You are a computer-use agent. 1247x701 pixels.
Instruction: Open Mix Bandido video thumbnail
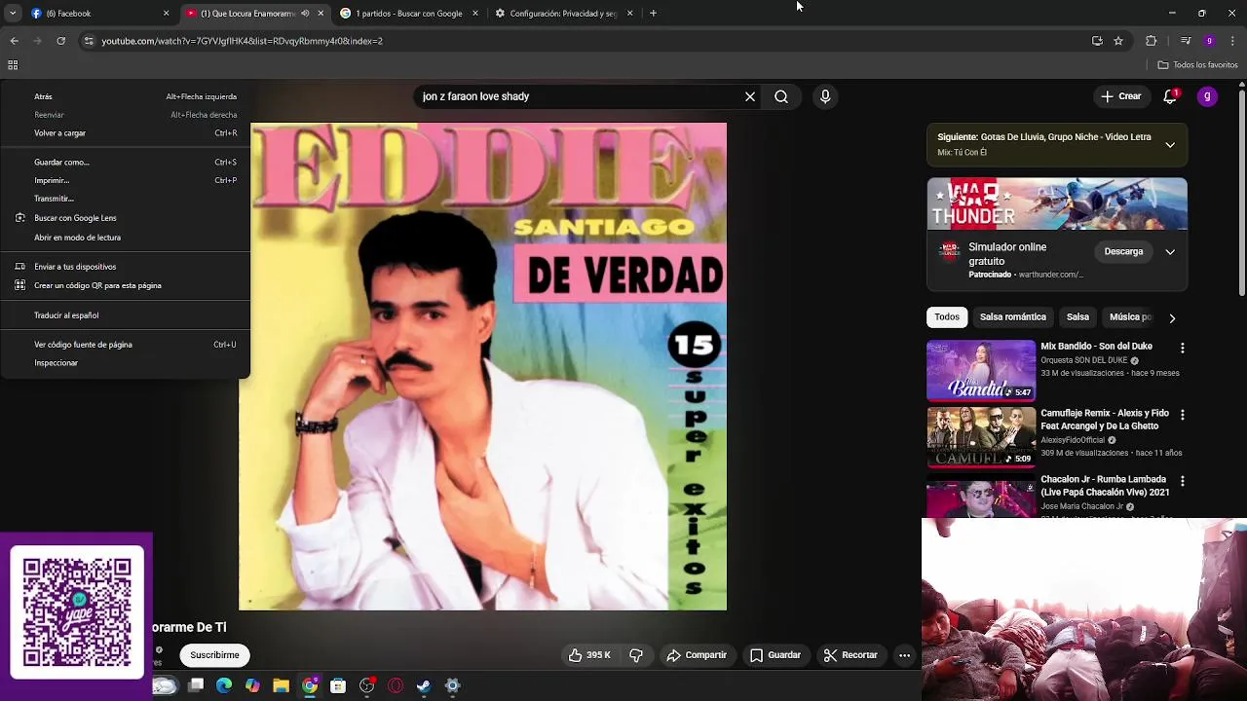[x=981, y=370]
